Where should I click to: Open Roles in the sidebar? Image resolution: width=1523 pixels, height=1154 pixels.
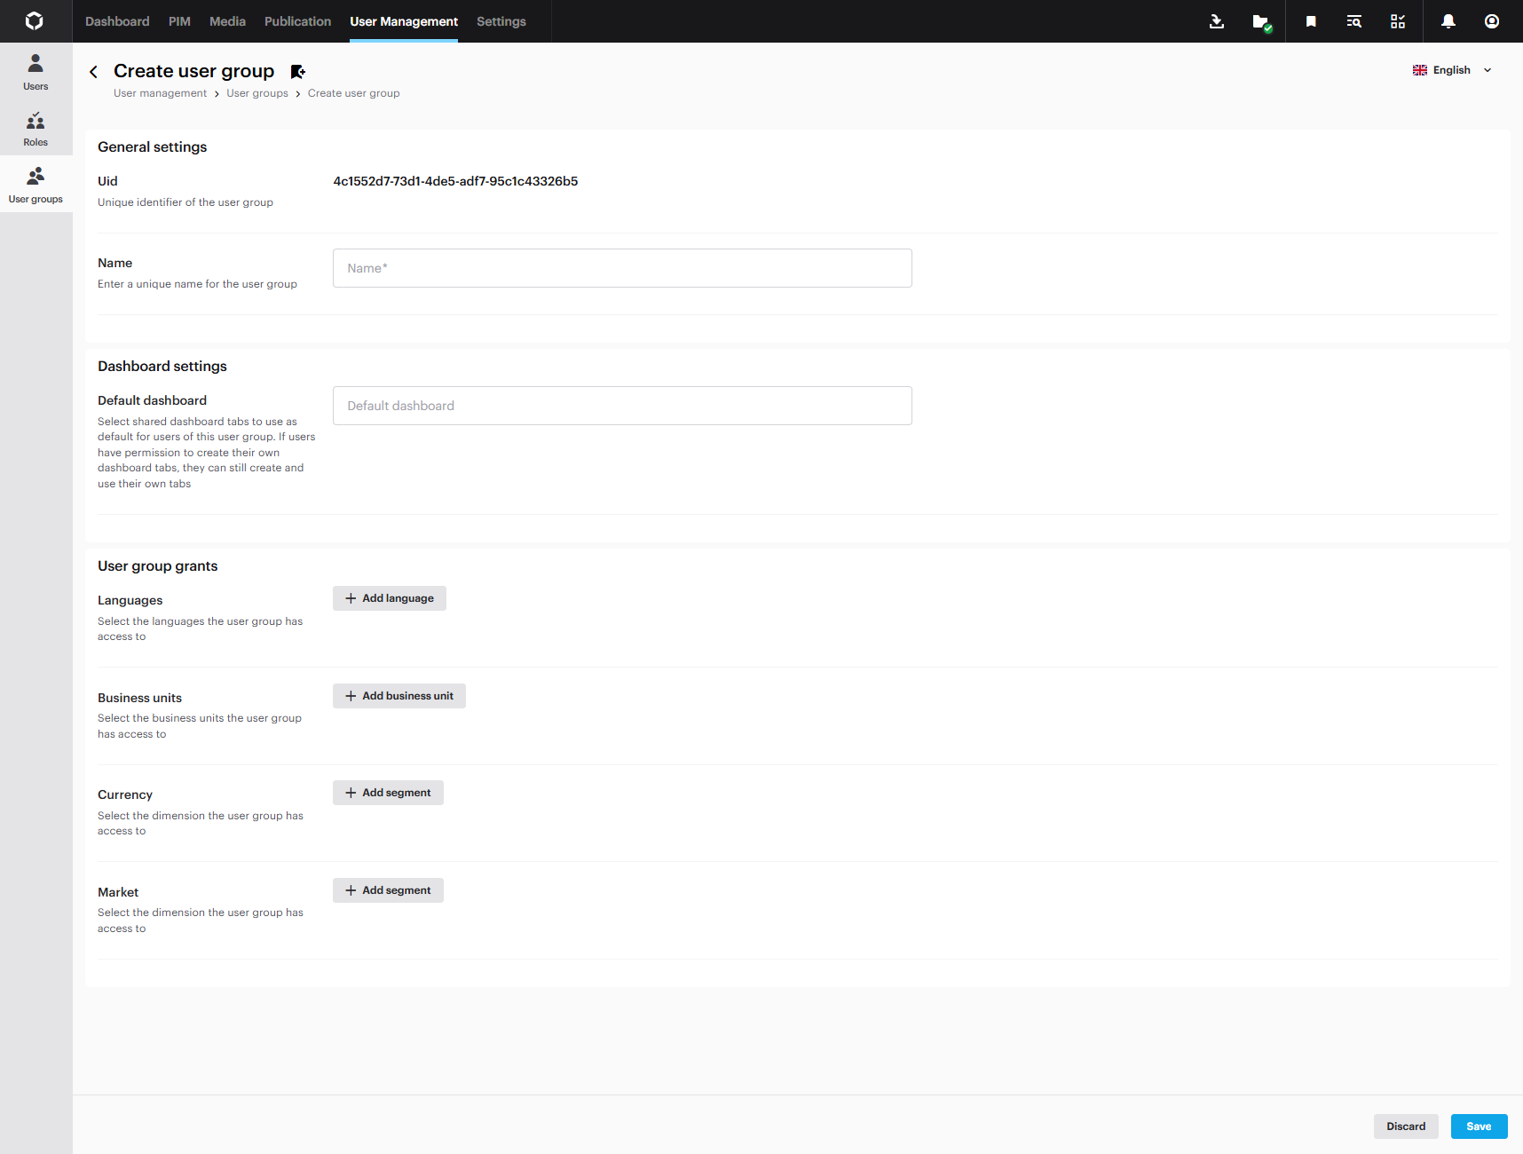(36, 129)
